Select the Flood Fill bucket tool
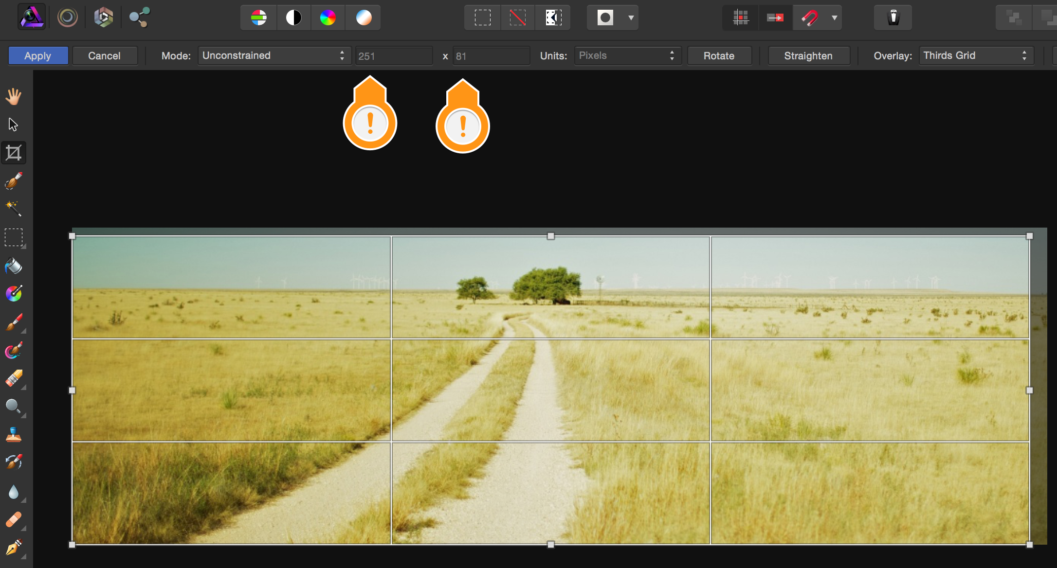1057x568 pixels. [14, 266]
